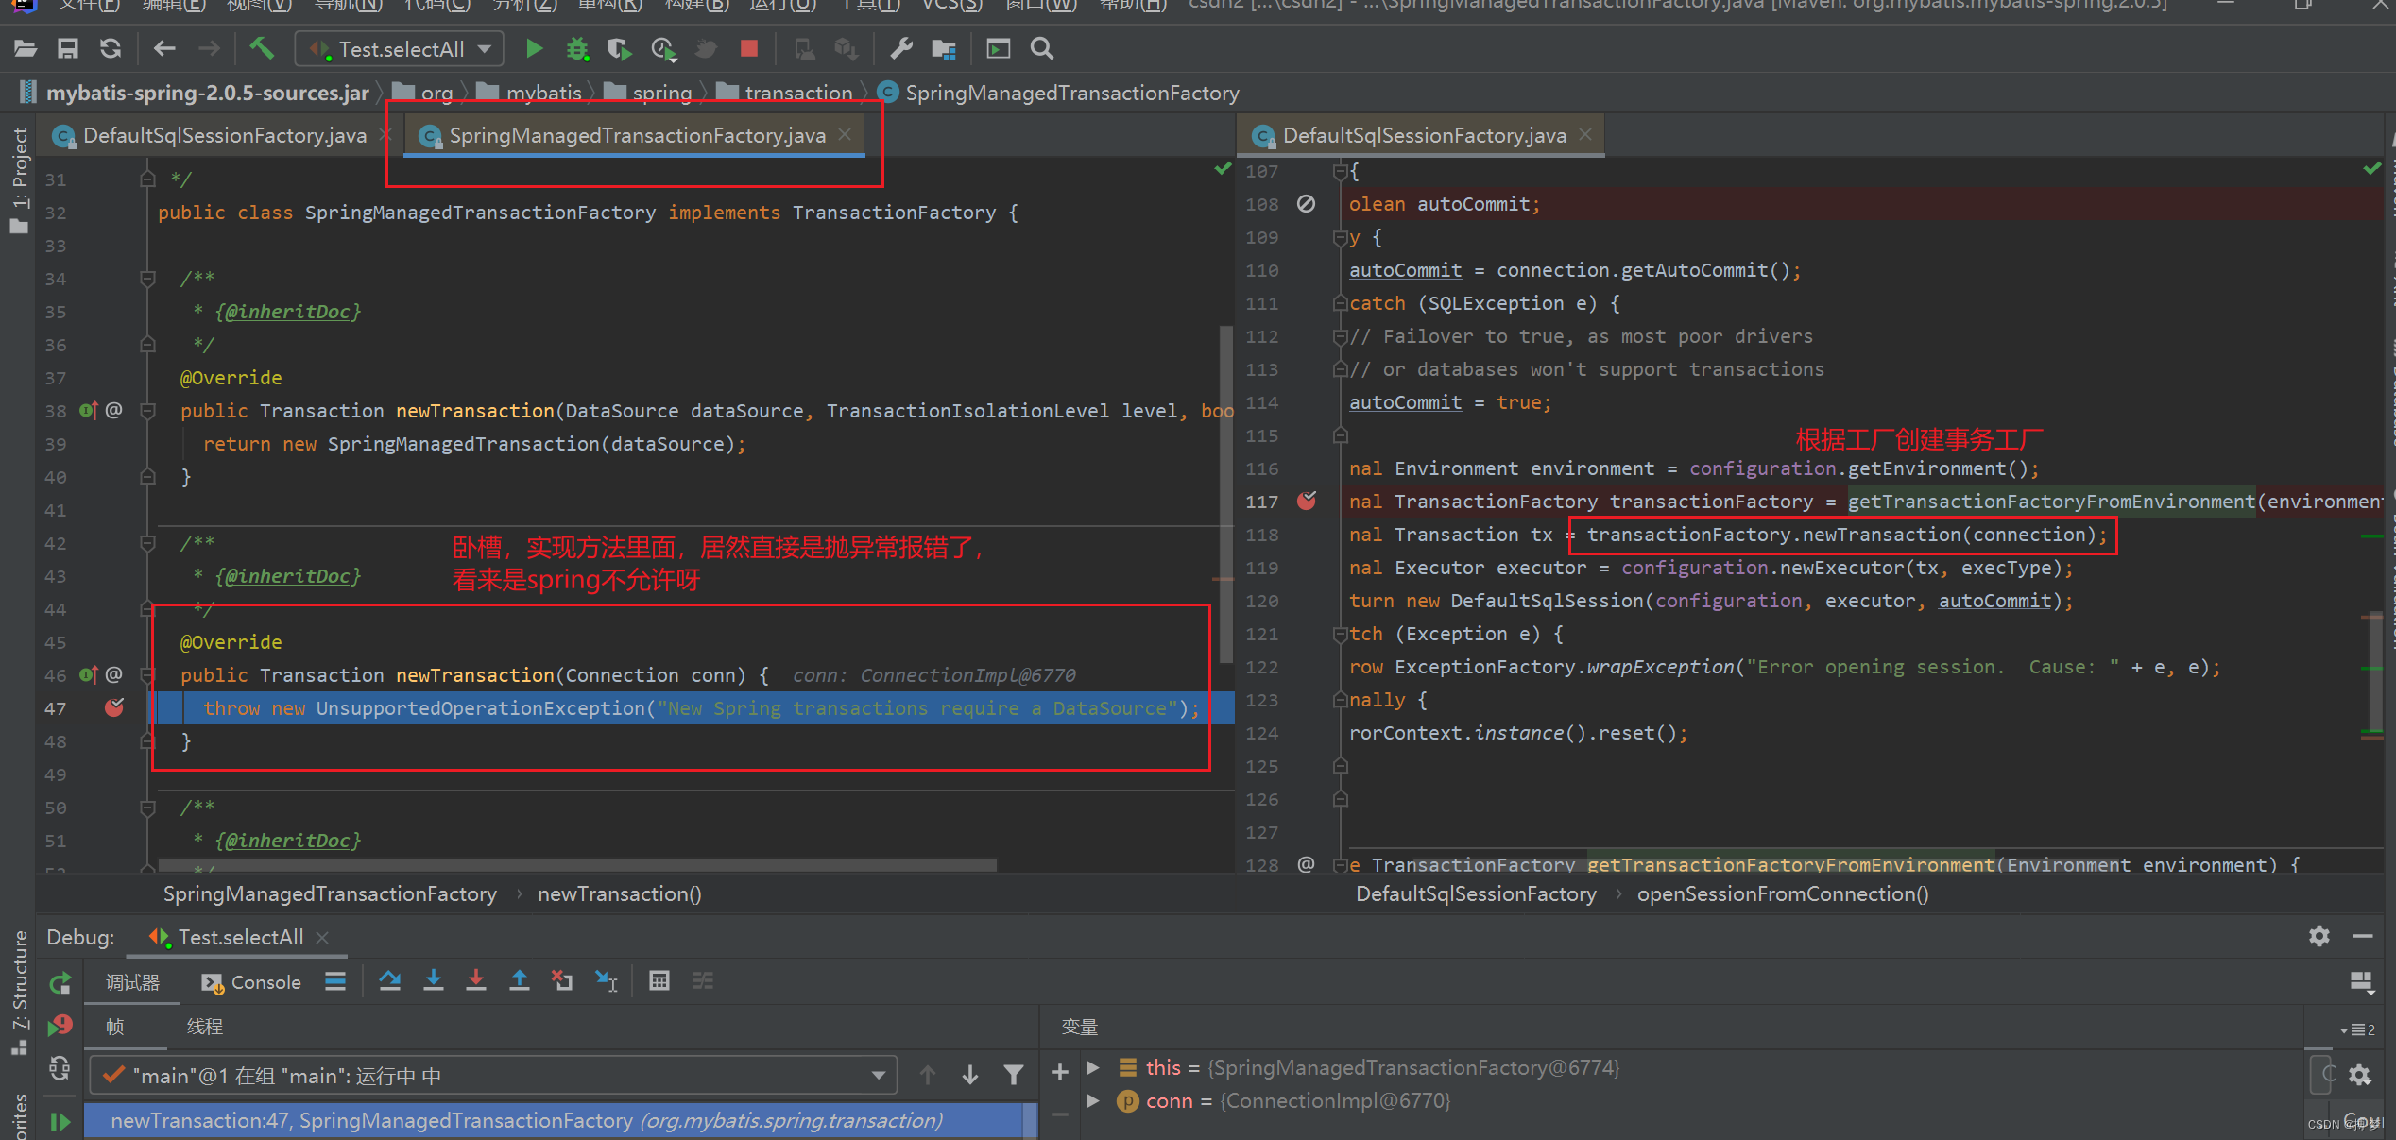This screenshot has width=2396, height=1140.
Task: Open the Project tool window sidebar tab
Action: pos(19,181)
